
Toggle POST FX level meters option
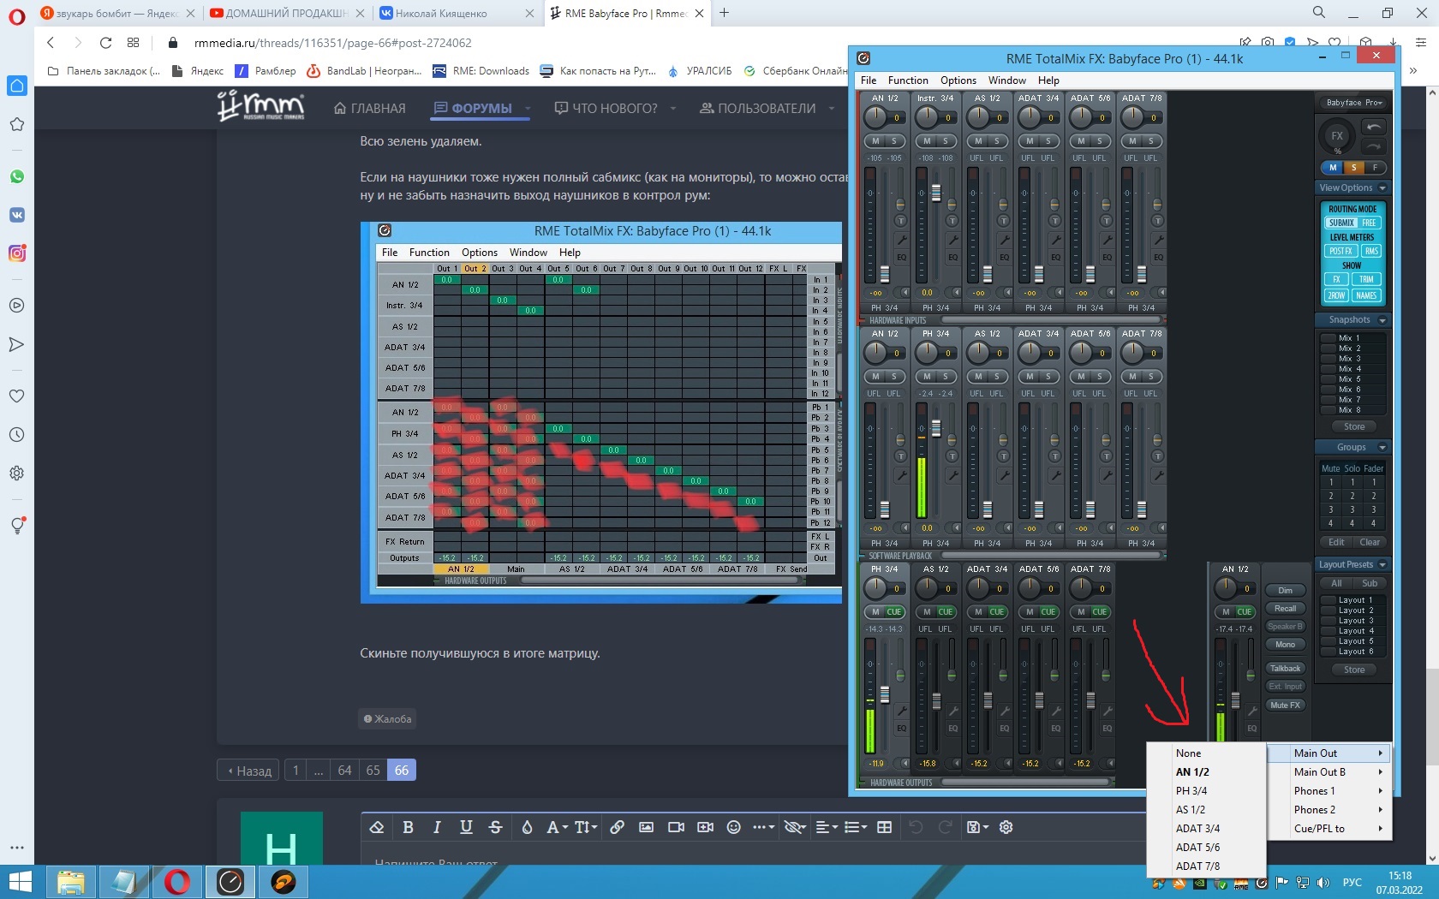(x=1341, y=252)
